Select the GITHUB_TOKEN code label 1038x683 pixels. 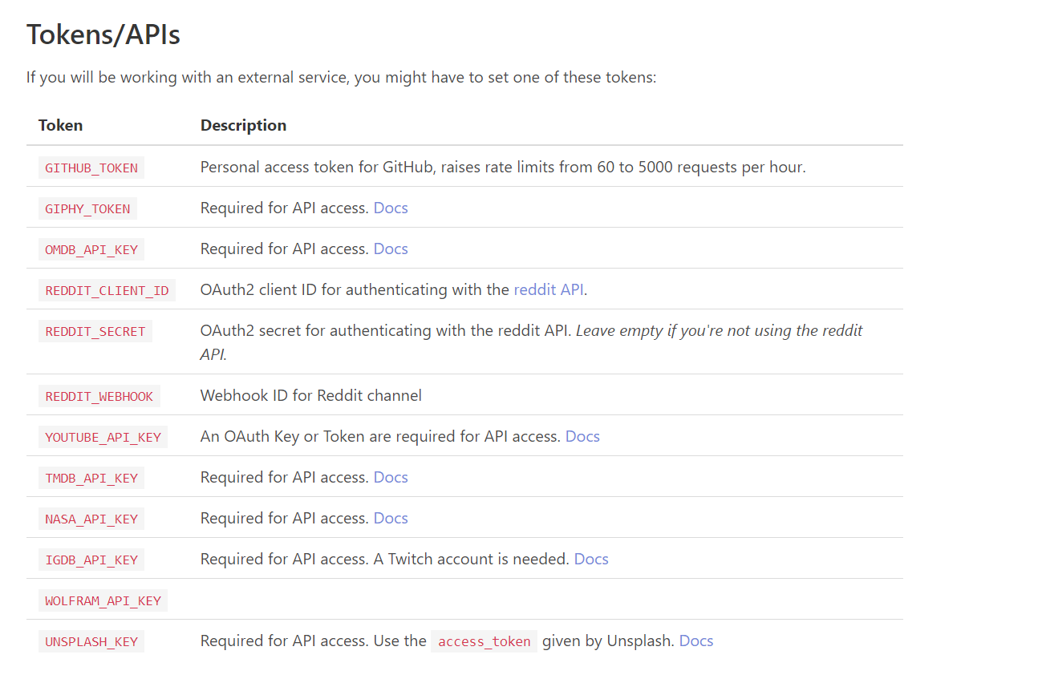click(x=91, y=168)
